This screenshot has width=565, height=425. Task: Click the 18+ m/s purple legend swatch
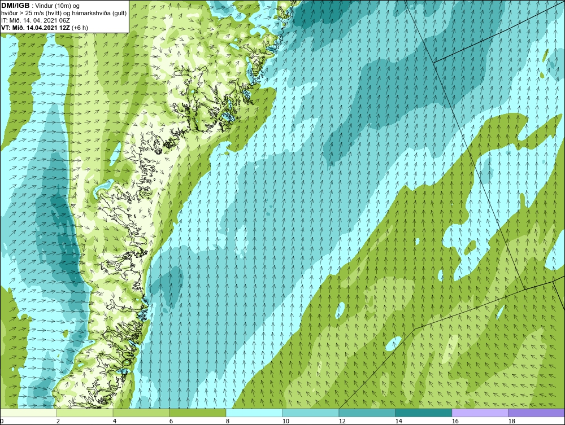click(x=536, y=413)
